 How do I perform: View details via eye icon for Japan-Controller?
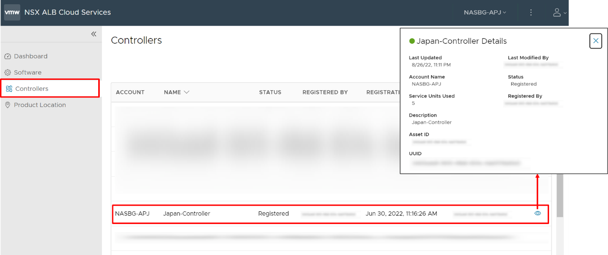pyautogui.click(x=538, y=213)
